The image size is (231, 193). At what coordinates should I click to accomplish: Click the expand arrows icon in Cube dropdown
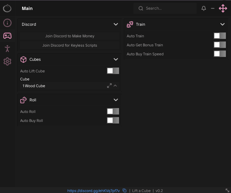click(x=109, y=86)
